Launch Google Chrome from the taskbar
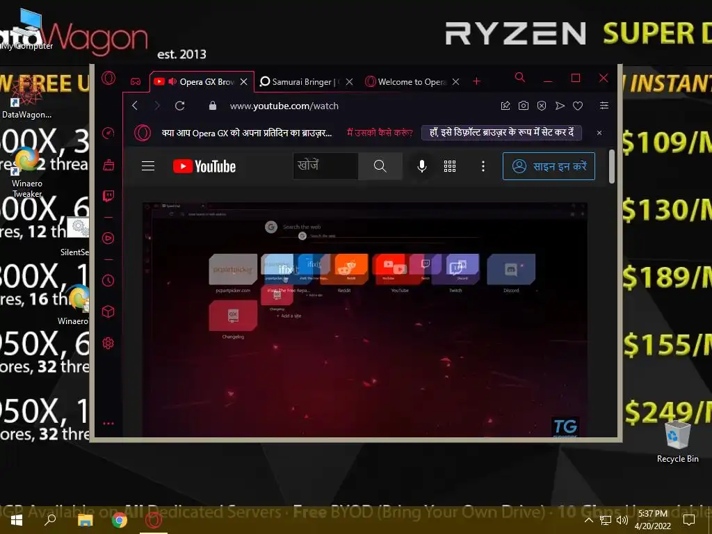 (x=120, y=520)
